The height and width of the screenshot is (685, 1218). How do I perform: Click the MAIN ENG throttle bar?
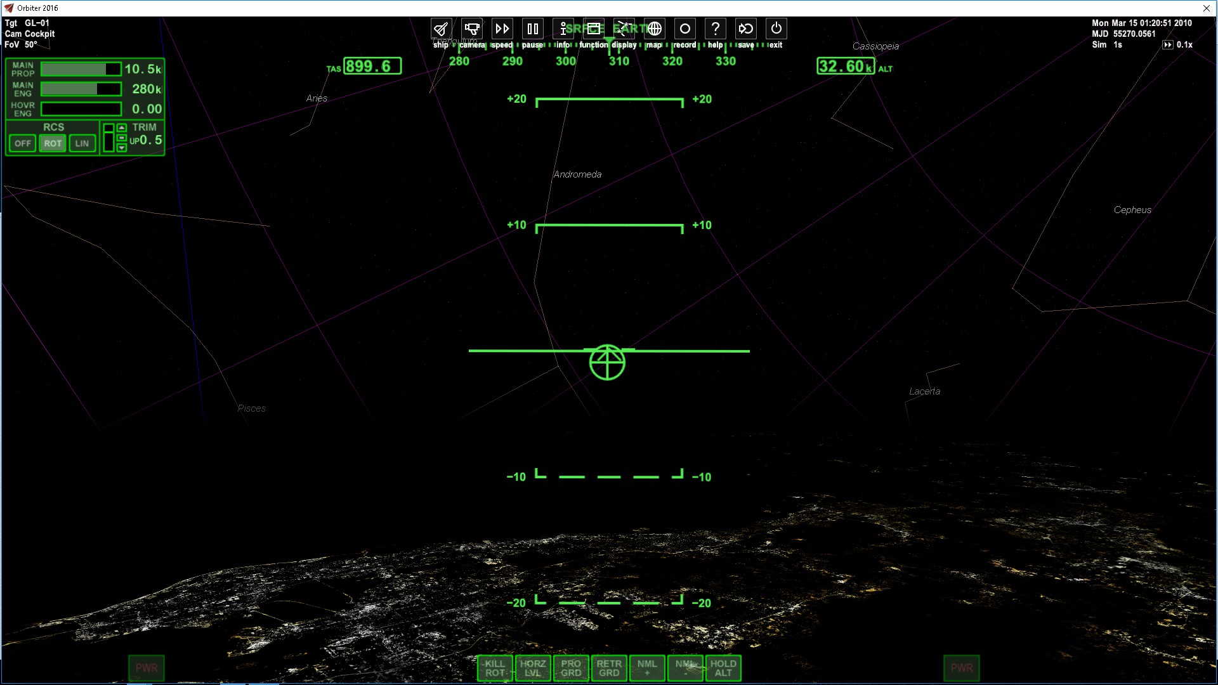[81, 89]
